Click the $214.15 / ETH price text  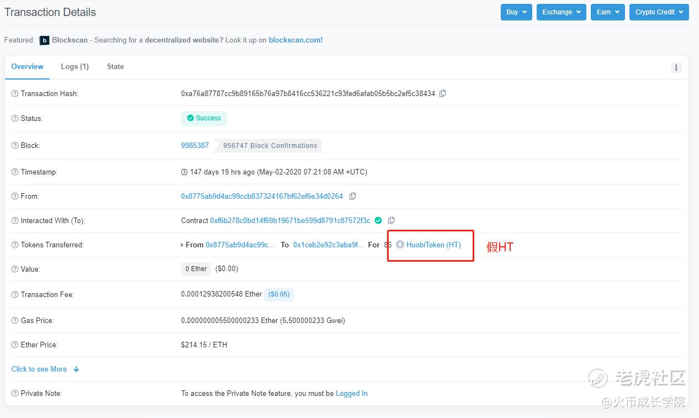[204, 345]
